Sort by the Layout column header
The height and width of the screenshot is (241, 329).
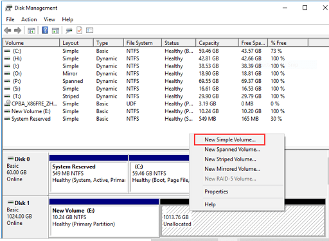click(x=76, y=43)
